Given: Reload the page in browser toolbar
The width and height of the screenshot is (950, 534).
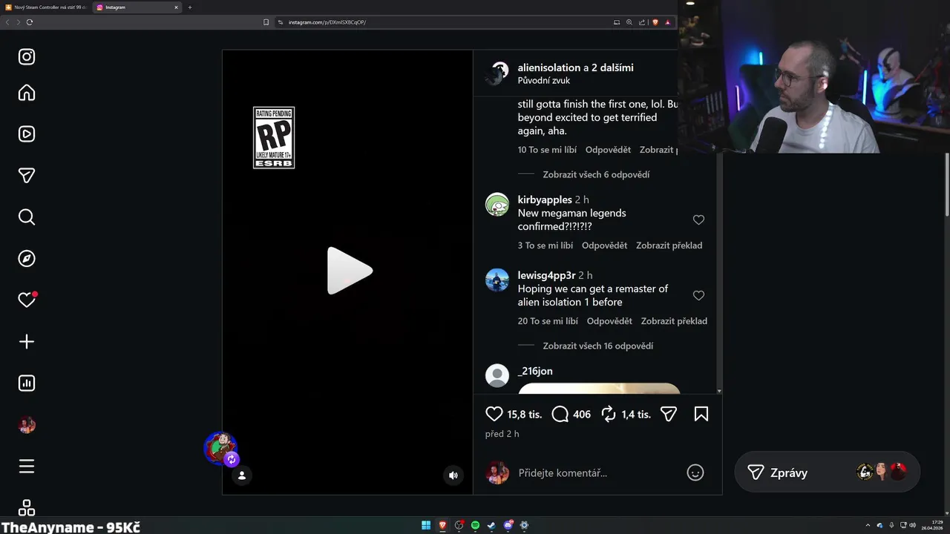Looking at the screenshot, I should (x=30, y=22).
